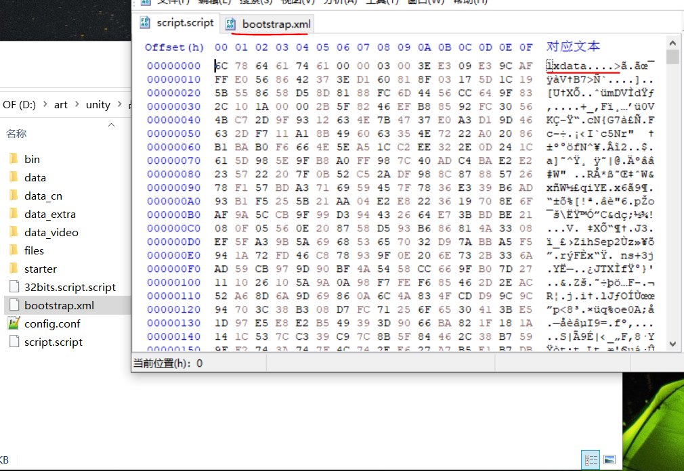Select the data_cn folder icon
684x471 pixels.
(14, 196)
